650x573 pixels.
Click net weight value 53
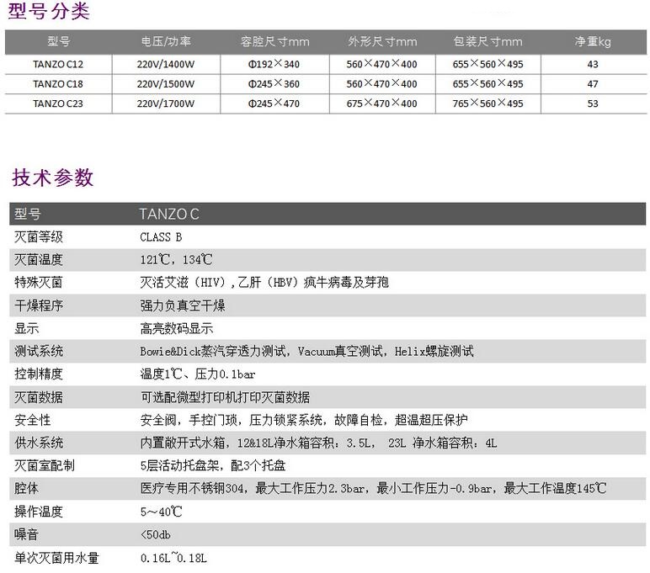pyautogui.click(x=593, y=103)
